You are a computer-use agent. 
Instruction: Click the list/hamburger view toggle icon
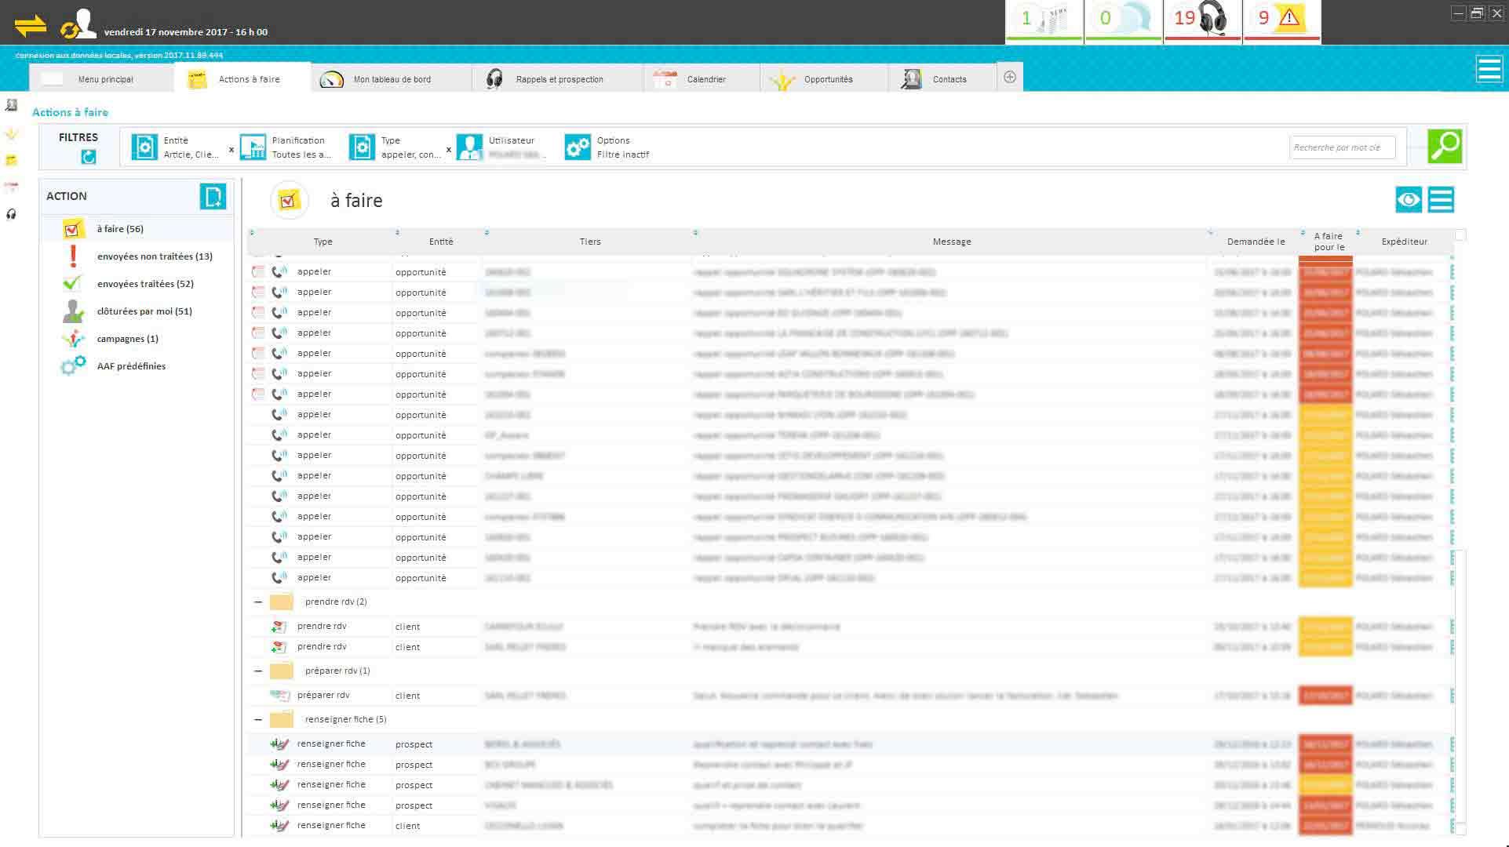pyautogui.click(x=1441, y=200)
